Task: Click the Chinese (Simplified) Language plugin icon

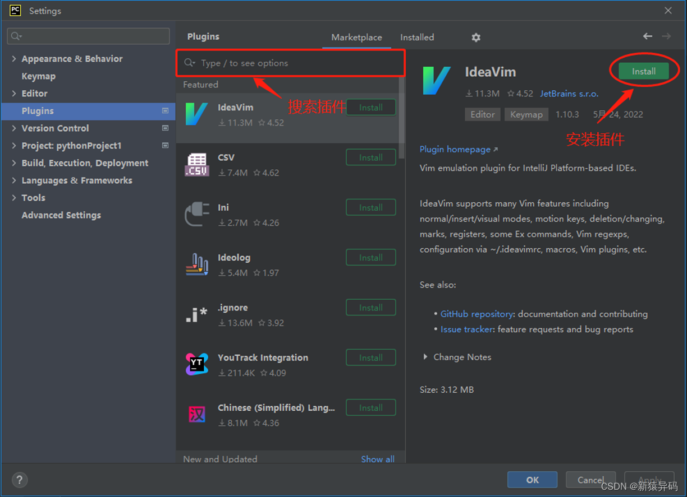Action: click(x=196, y=414)
